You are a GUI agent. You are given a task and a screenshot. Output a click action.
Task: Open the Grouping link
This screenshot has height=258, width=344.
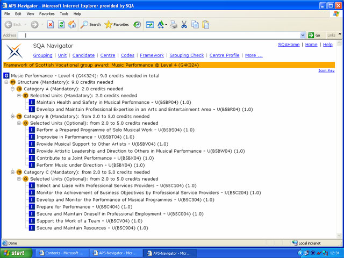pyautogui.click(x=43, y=55)
